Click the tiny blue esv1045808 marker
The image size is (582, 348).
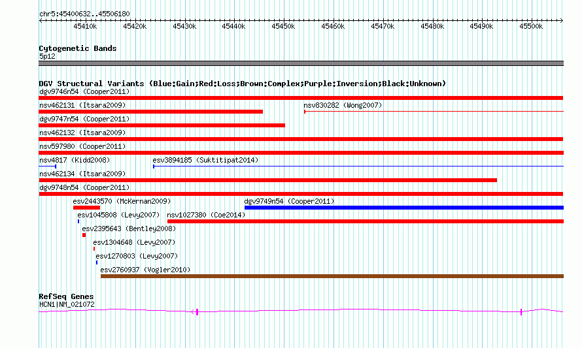[78, 221]
